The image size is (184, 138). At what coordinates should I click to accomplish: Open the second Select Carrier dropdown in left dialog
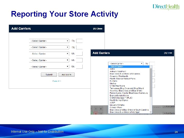[x=49, y=47]
